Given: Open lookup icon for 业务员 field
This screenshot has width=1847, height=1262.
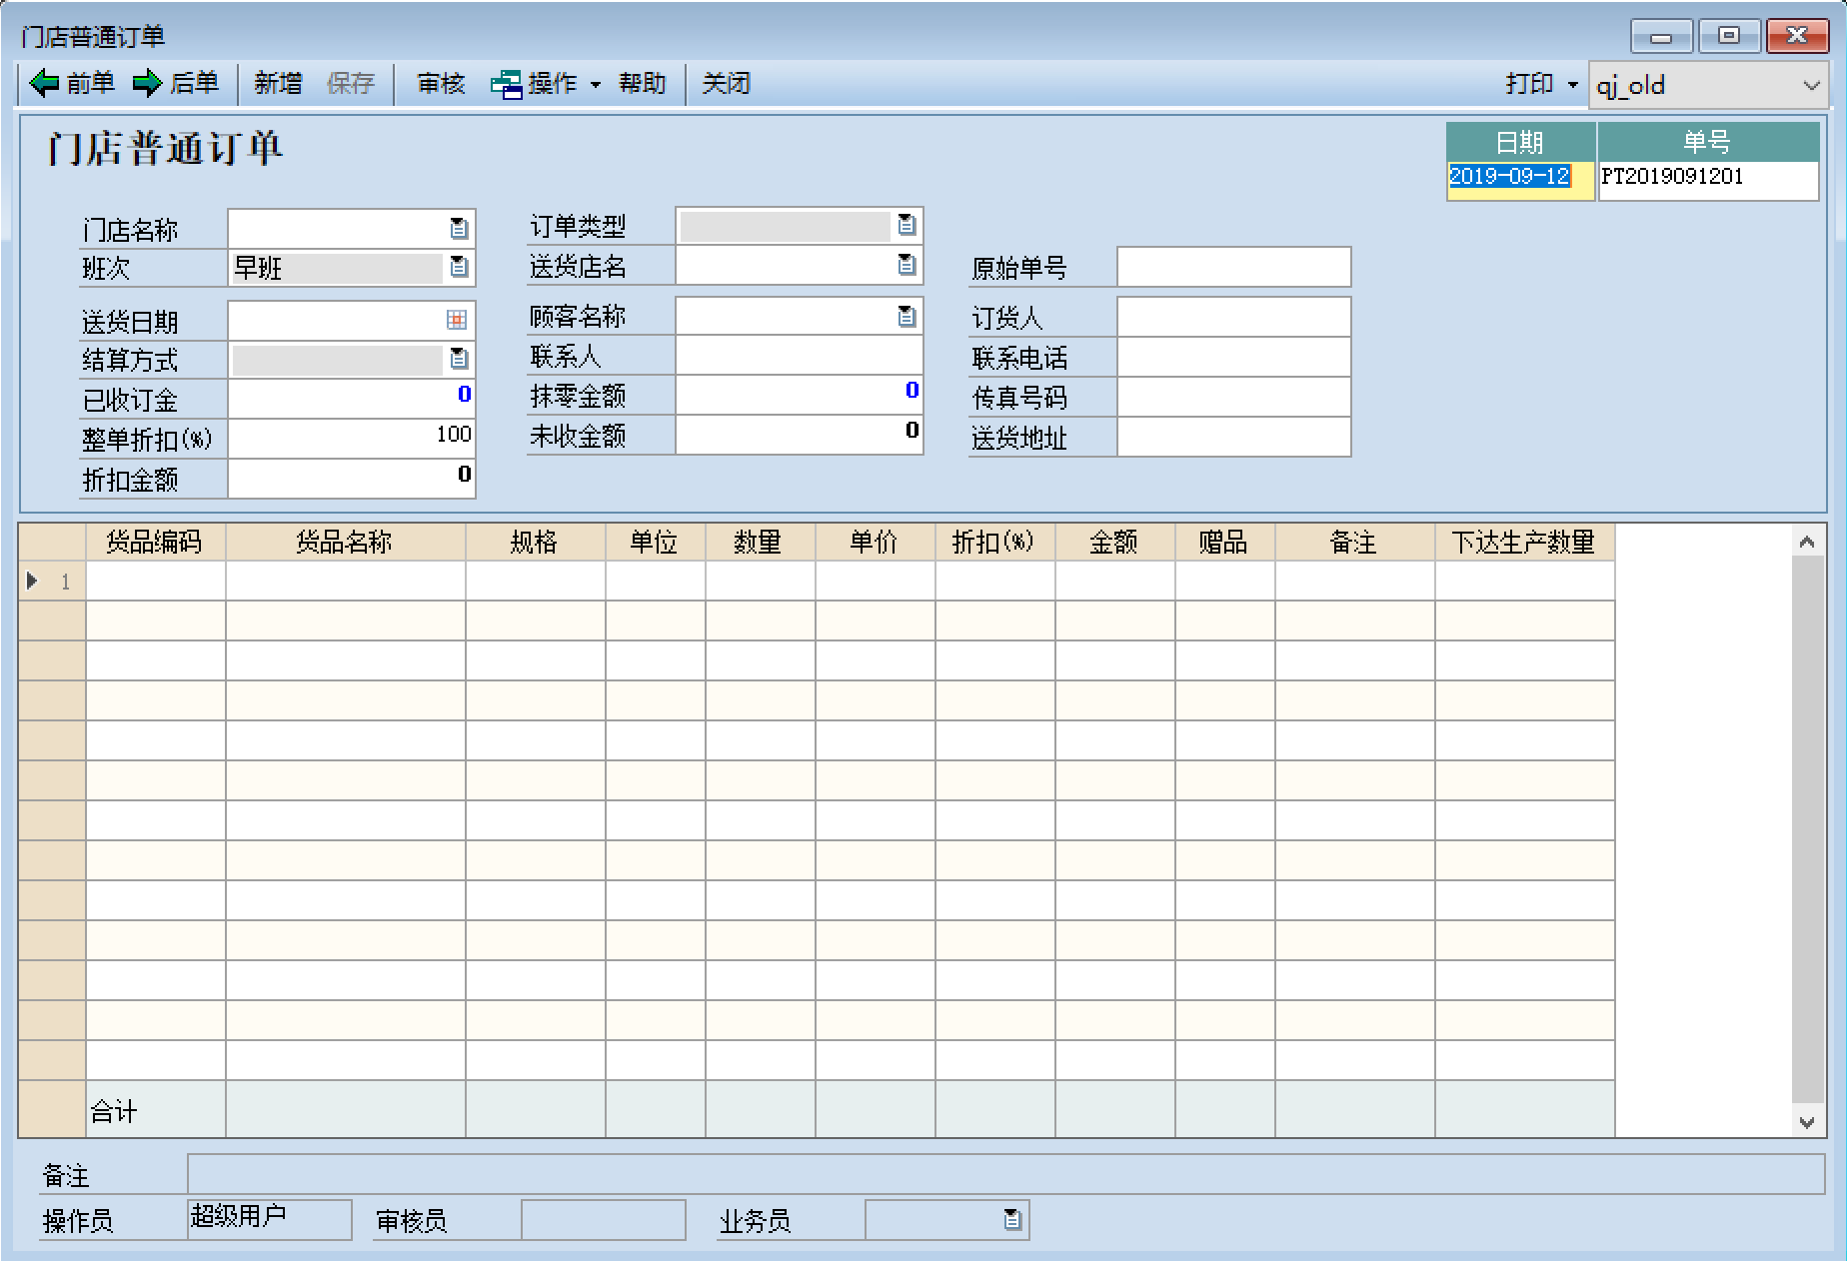Looking at the screenshot, I should pos(1012,1220).
